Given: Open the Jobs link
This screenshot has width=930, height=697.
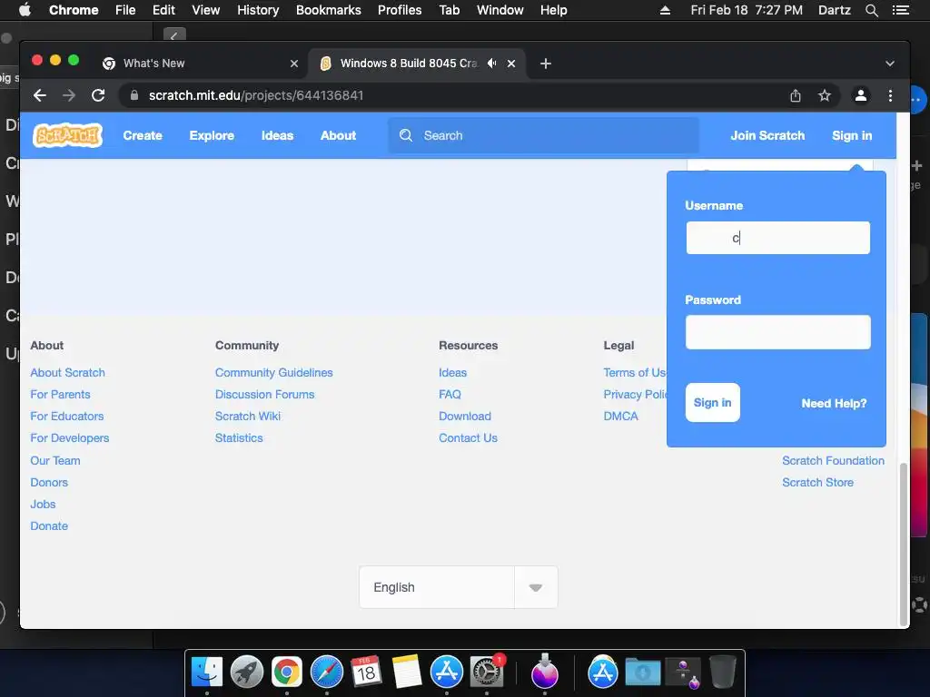Looking at the screenshot, I should click(x=43, y=504).
